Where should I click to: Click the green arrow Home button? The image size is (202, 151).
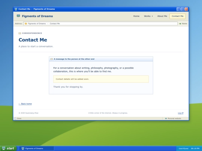point(183,23)
